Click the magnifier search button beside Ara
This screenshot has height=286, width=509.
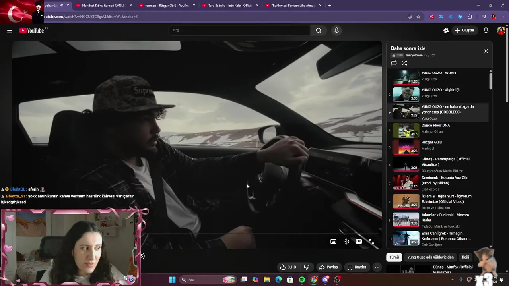coord(319,31)
